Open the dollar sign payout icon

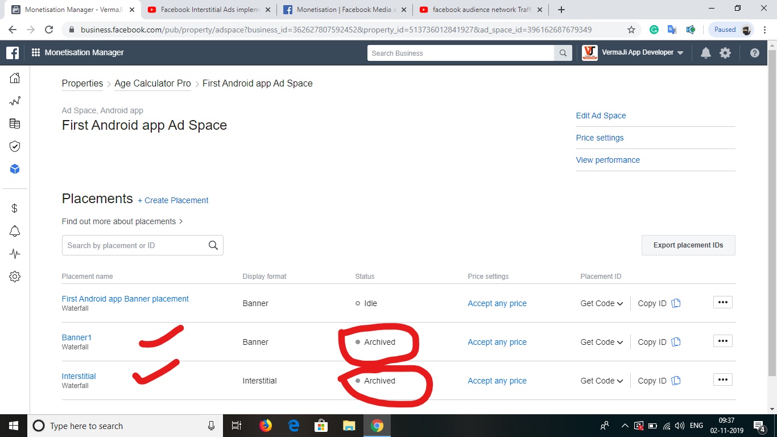click(x=15, y=208)
